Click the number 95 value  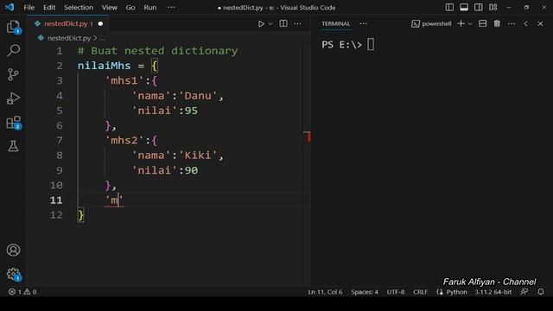coord(191,111)
